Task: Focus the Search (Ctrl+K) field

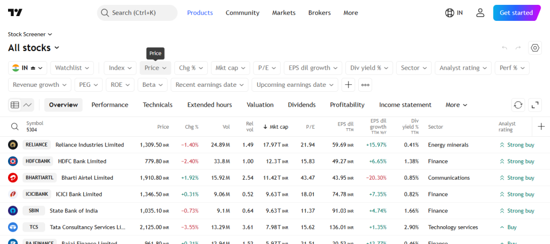Action: pos(137,13)
